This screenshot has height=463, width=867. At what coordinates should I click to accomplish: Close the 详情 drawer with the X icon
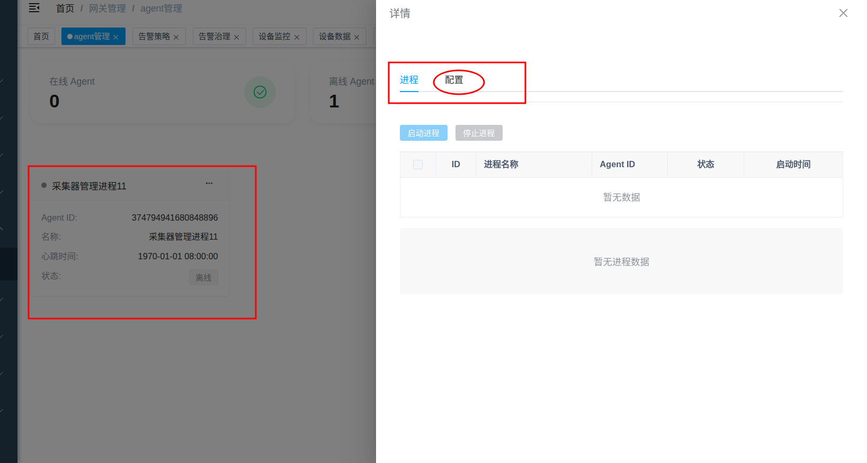[x=843, y=13]
